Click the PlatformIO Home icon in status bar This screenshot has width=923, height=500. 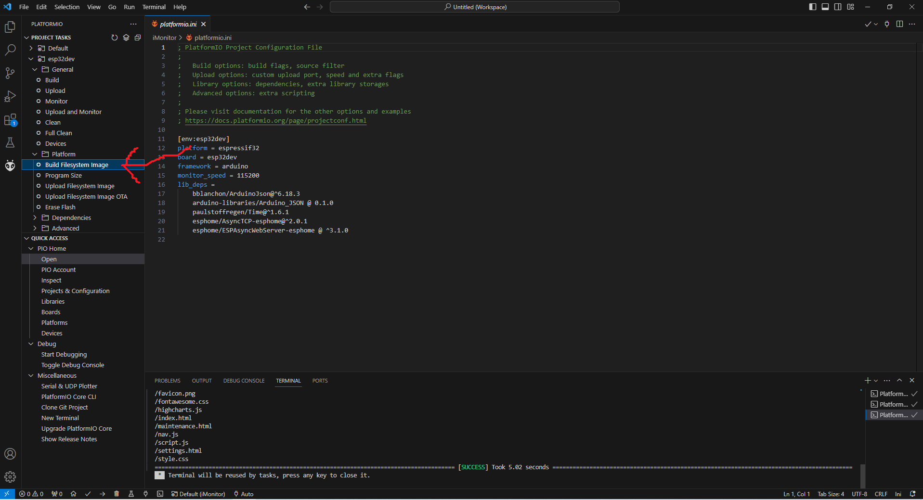[74, 494]
